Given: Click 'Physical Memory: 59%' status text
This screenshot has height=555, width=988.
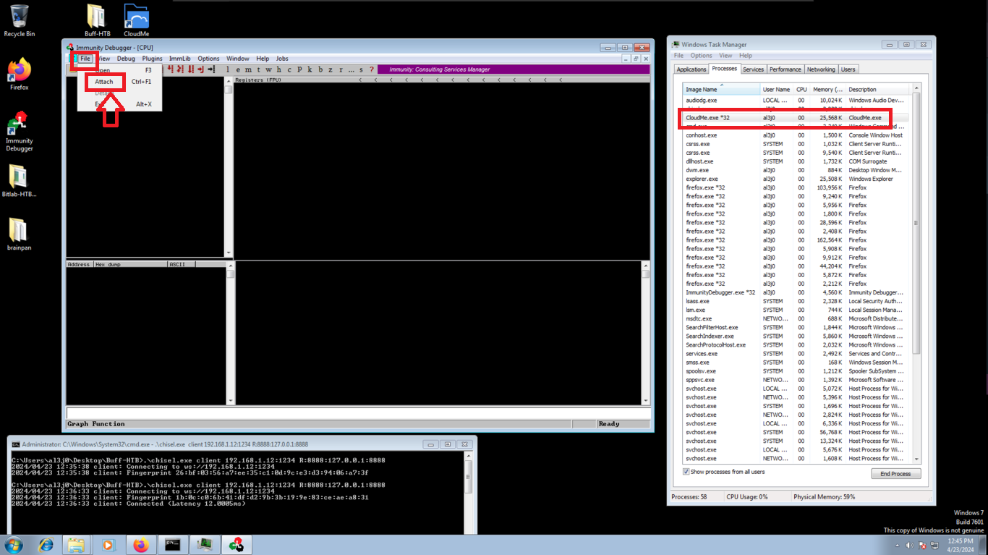Looking at the screenshot, I should [824, 496].
